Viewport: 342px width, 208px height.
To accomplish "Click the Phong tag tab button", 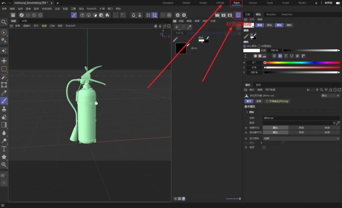I will tap(277, 101).
